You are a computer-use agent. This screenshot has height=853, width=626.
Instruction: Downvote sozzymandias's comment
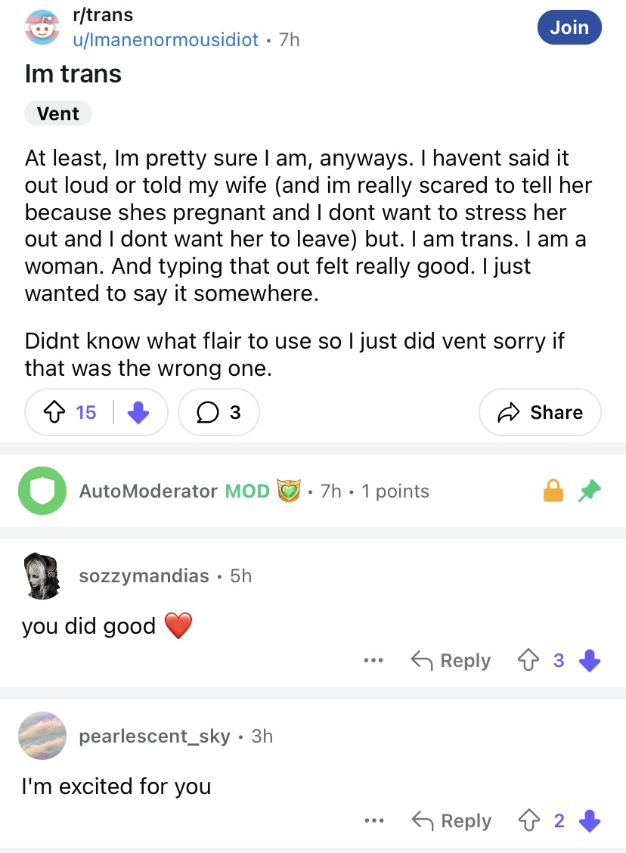pos(590,660)
